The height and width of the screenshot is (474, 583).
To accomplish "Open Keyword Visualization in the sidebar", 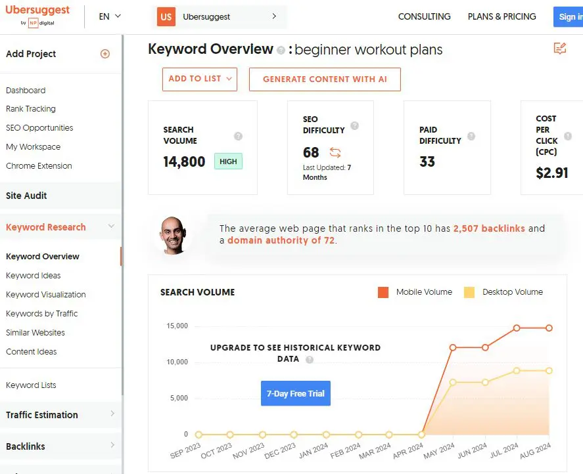I will coord(46,295).
